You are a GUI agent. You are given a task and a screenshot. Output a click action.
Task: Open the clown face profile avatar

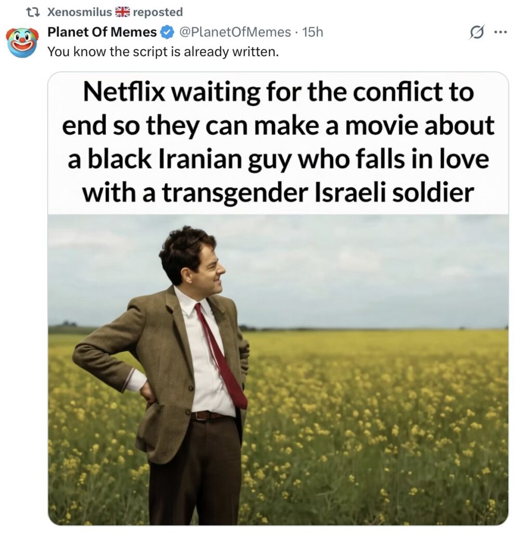point(22,43)
